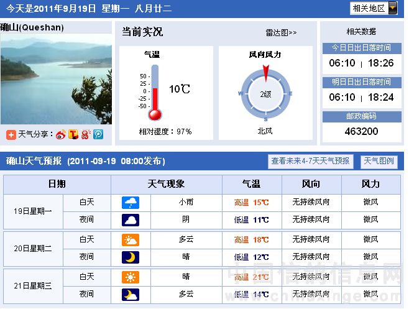The width and height of the screenshot is (409, 309).
Task: Click the 天气图例 button
Action: tap(379, 161)
